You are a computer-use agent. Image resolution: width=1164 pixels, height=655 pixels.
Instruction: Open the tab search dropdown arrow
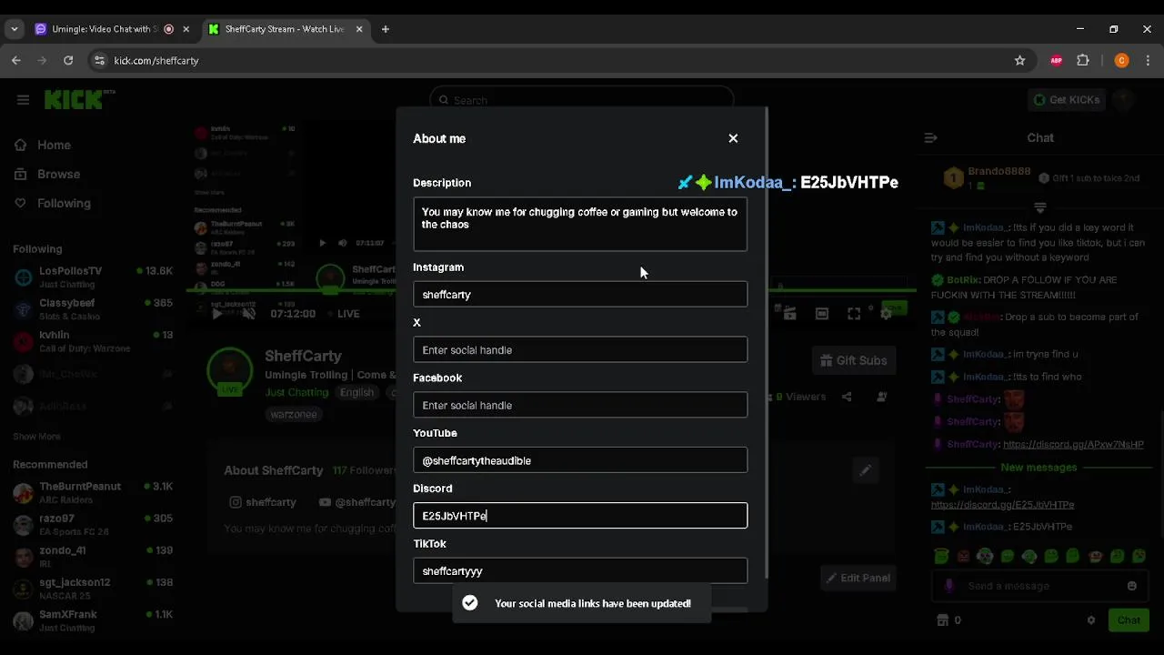(14, 29)
